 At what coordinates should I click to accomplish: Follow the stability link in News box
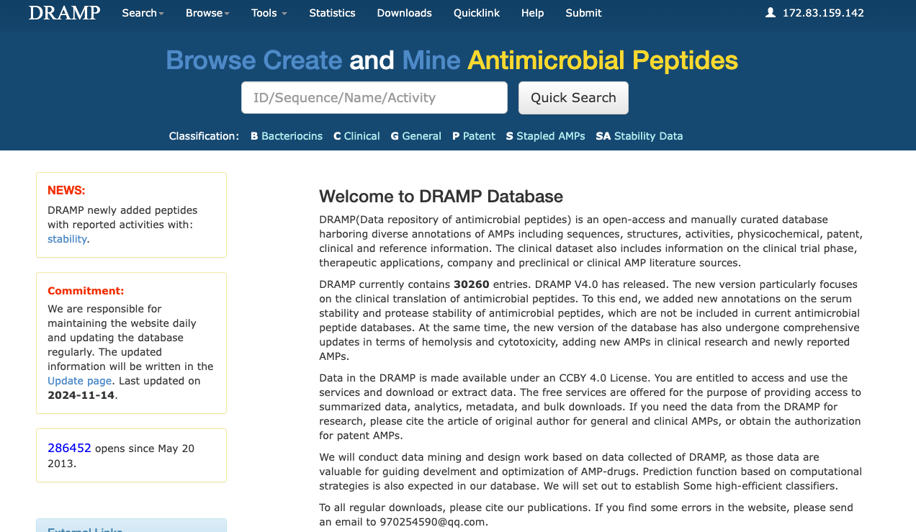67,239
